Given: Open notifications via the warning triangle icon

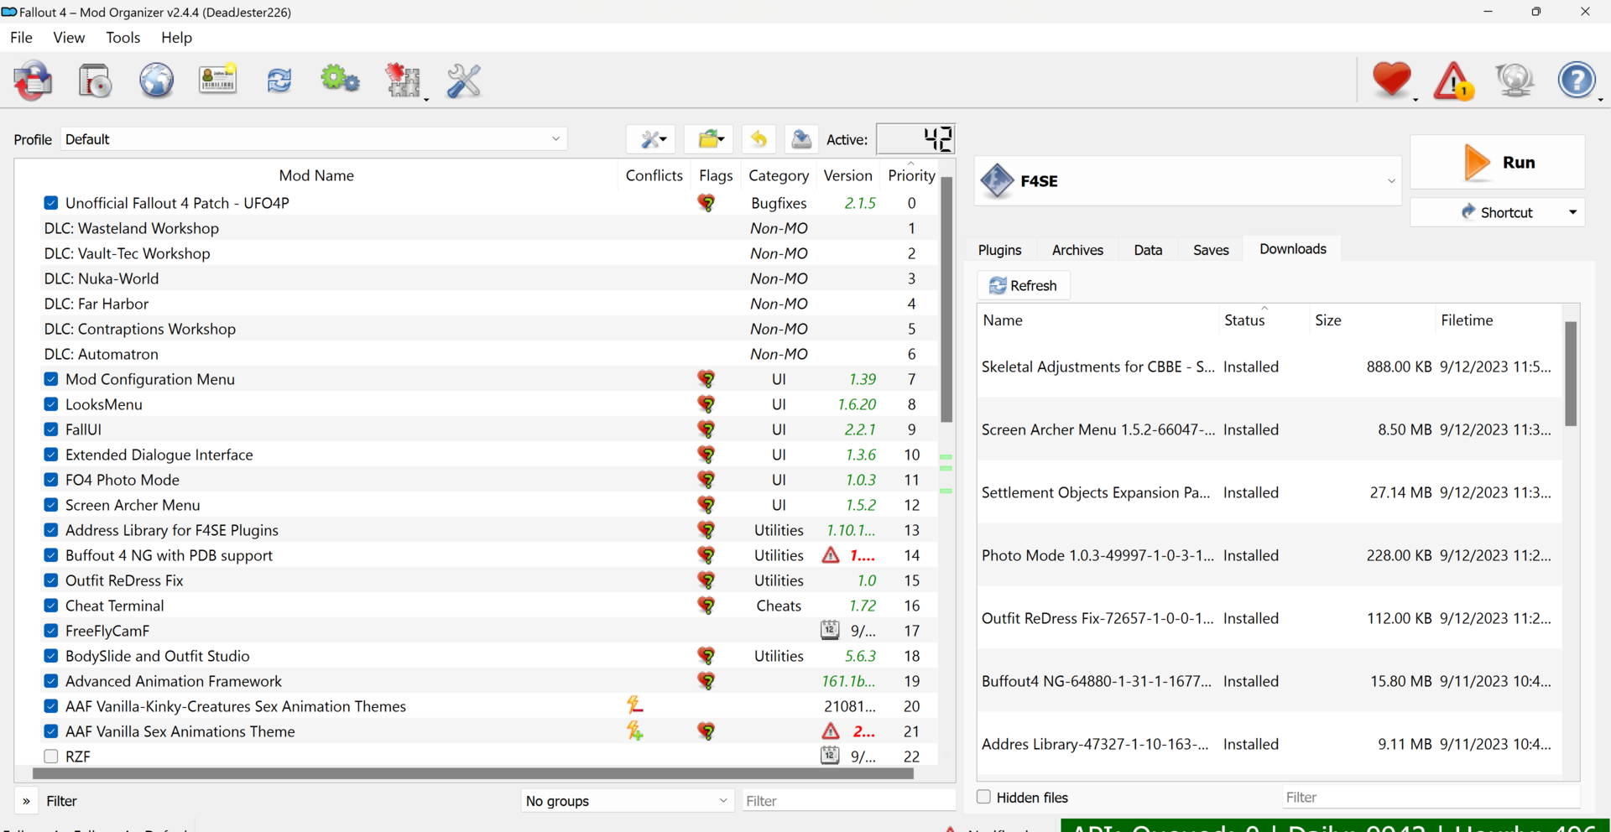Looking at the screenshot, I should tap(1453, 81).
